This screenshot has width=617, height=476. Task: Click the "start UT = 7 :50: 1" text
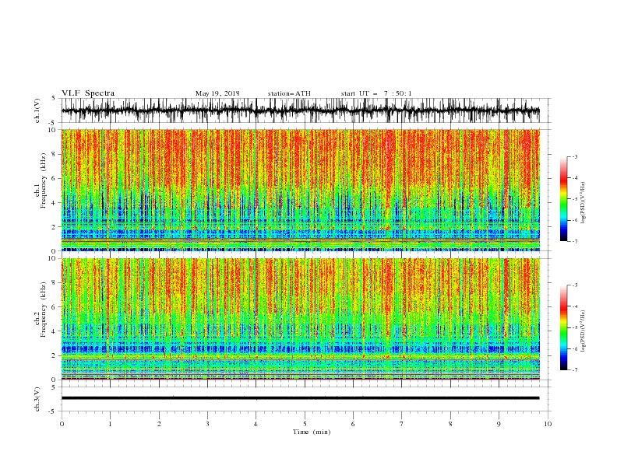[376, 93]
